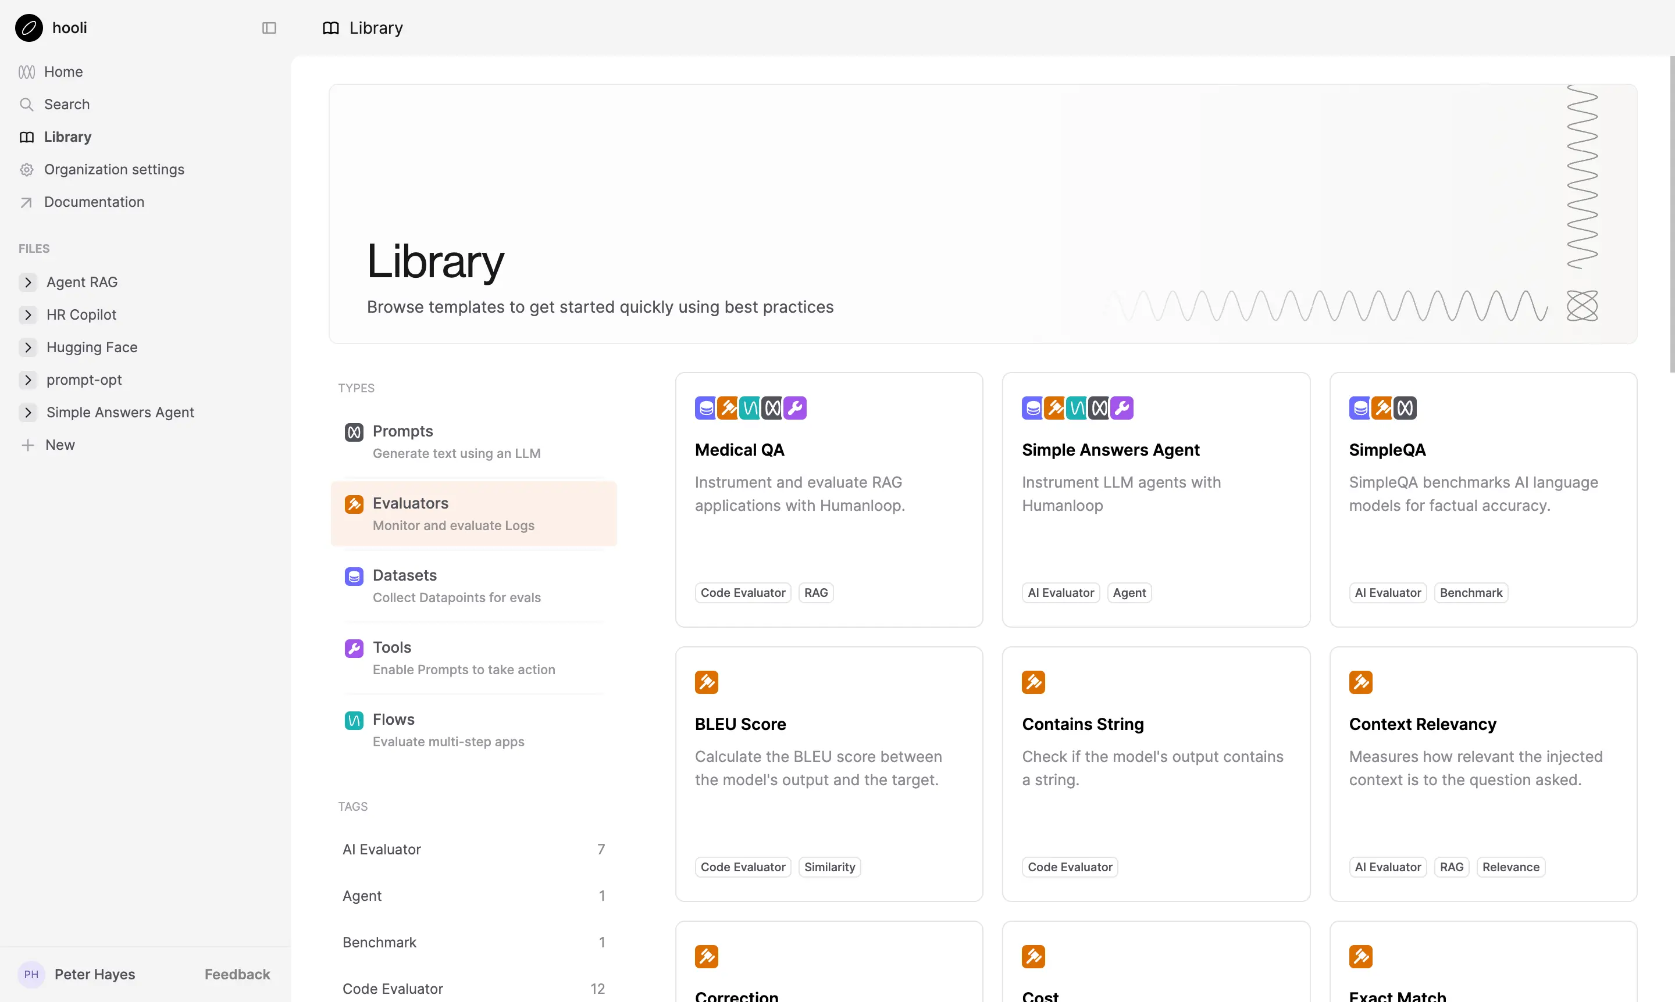
Task: Toggle the Evaluators type filter
Action: (473, 513)
